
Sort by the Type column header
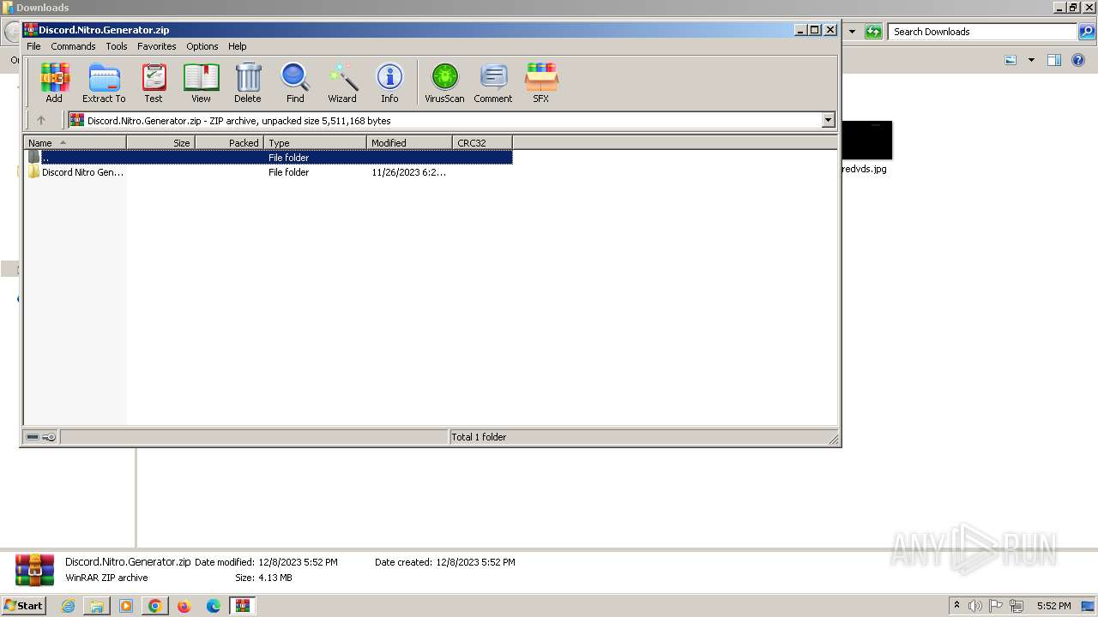pos(315,143)
